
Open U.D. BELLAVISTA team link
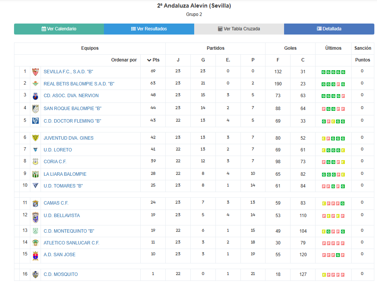[x=62, y=216]
